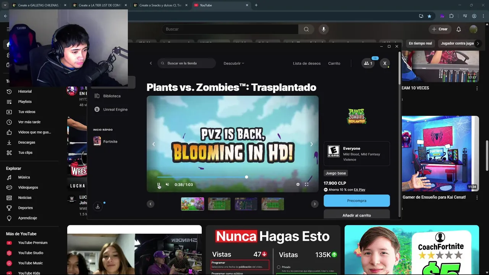The width and height of the screenshot is (489, 275).
Task: Open the Epic profile avatar X
Action: click(385, 63)
